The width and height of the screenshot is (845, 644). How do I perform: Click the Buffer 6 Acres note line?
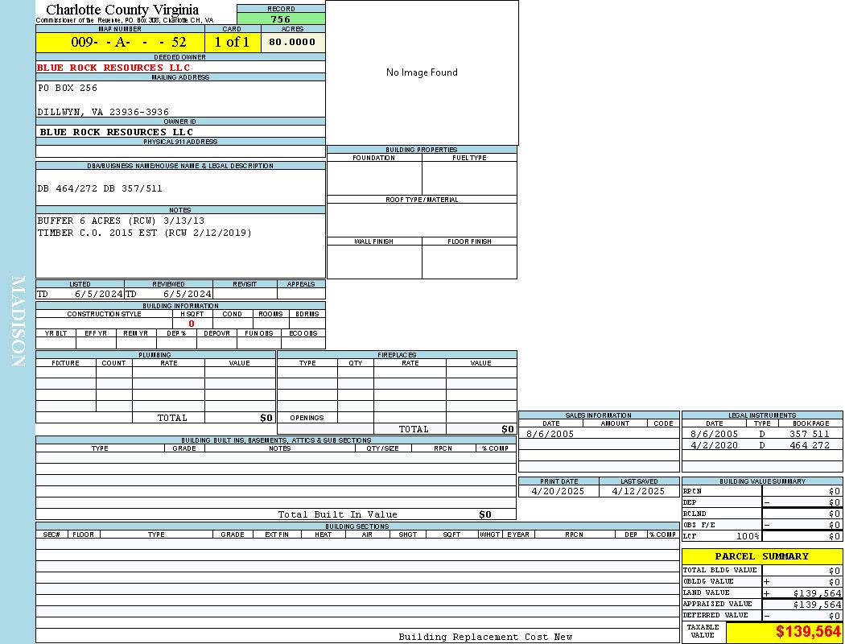coord(121,221)
